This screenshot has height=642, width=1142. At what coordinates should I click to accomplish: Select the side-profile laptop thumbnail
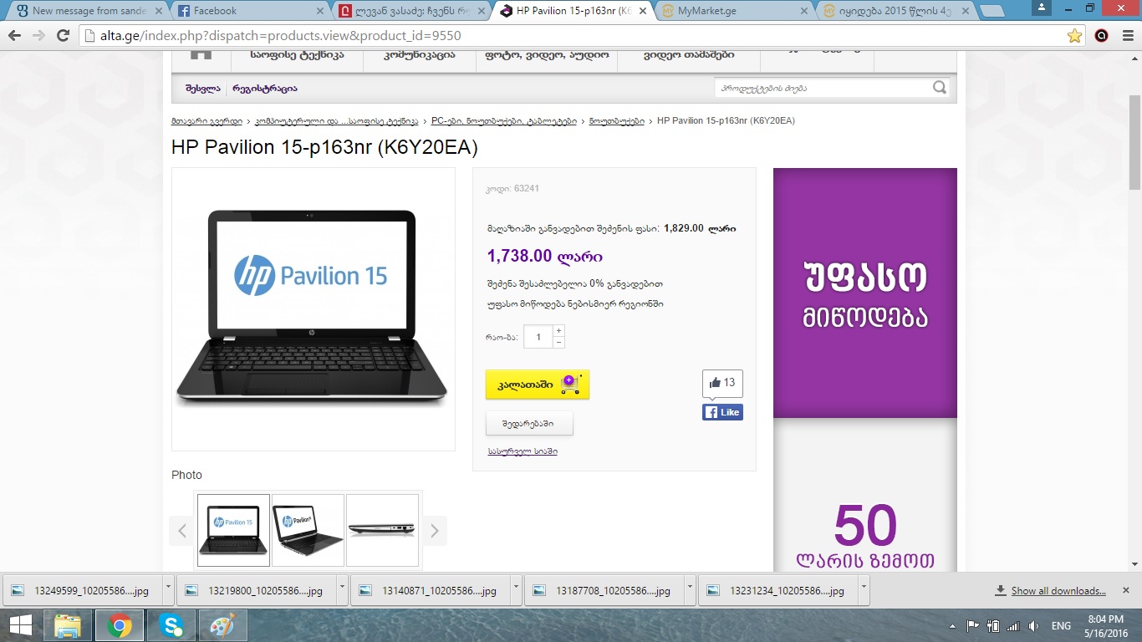382,530
